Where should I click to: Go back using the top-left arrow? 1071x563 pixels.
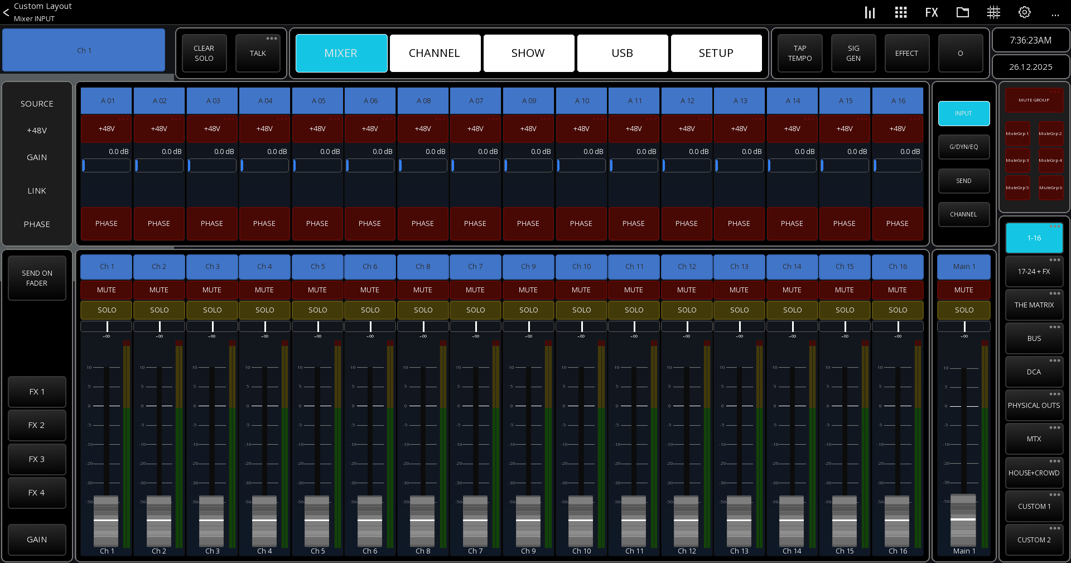(6, 12)
